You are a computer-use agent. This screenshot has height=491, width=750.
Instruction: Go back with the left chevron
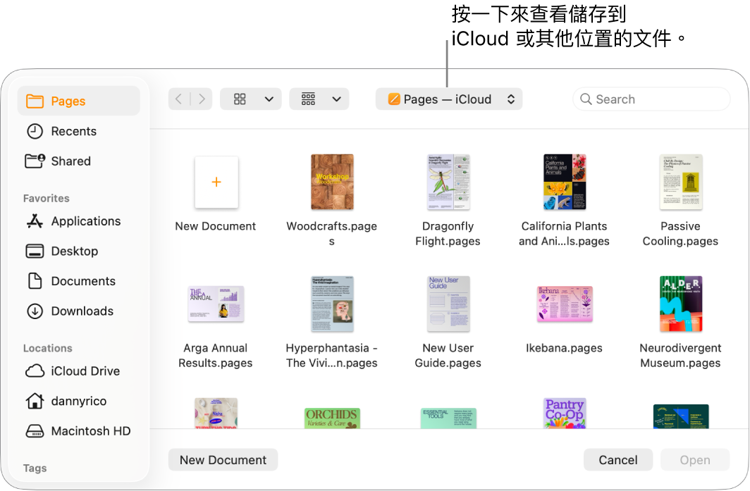179,99
